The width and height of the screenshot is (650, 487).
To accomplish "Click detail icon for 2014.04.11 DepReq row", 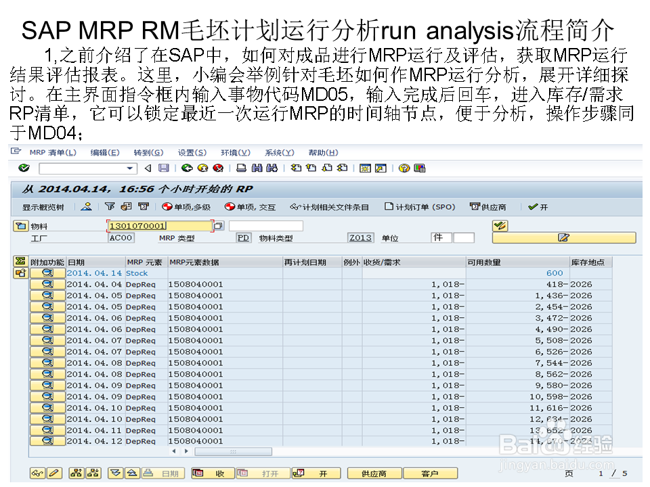I will click(x=47, y=430).
